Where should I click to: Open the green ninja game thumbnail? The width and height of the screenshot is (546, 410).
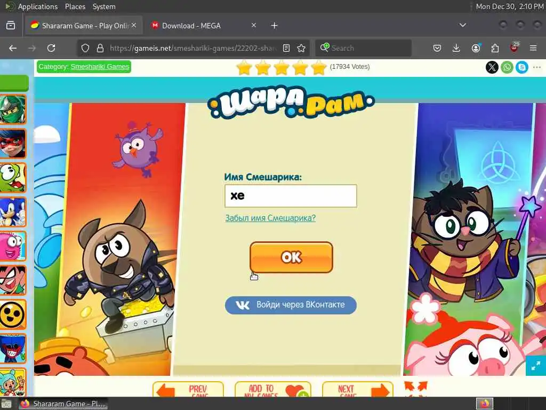point(13,109)
